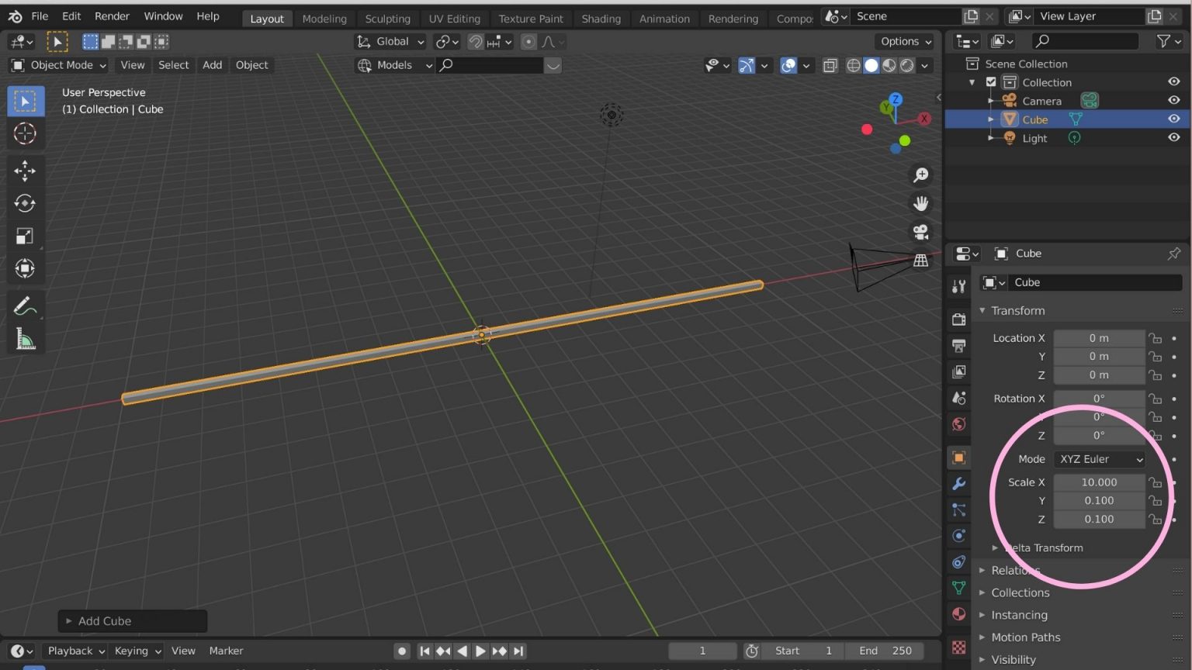Image resolution: width=1192 pixels, height=670 pixels.
Task: Hide the Cube in the viewport
Action: pos(1174,119)
